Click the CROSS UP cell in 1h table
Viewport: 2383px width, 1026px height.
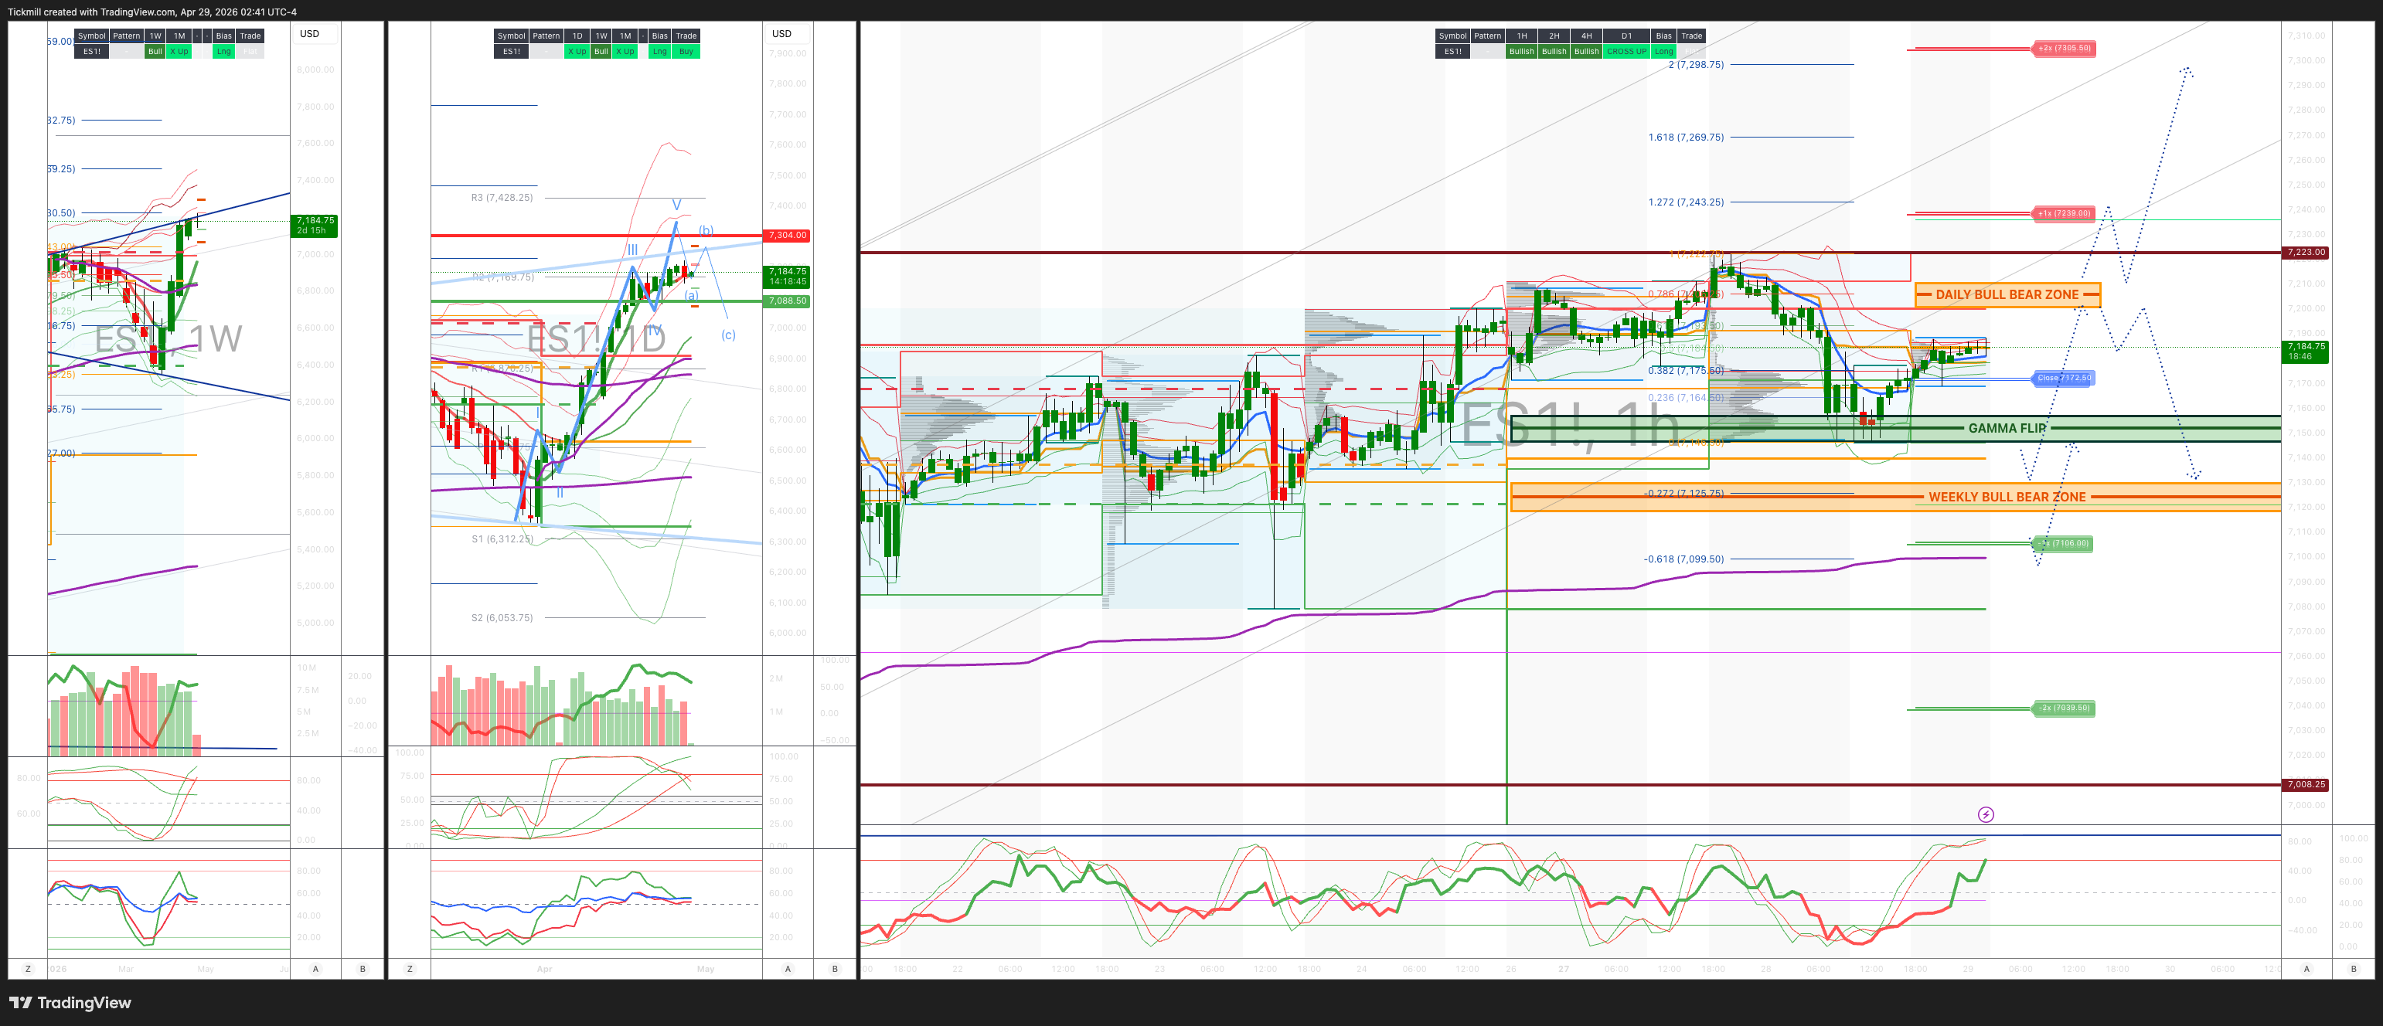(x=1626, y=52)
